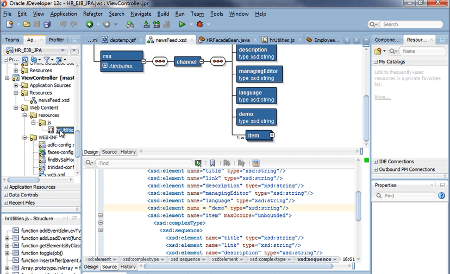Click the Projects search magnifier icon
This screenshot has height=274, width=450.
[25, 60]
